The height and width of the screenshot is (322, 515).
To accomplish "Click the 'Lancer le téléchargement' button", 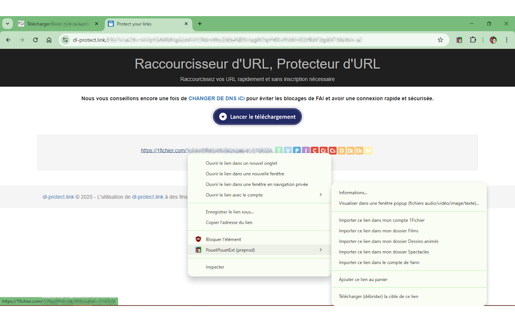I will (257, 117).
